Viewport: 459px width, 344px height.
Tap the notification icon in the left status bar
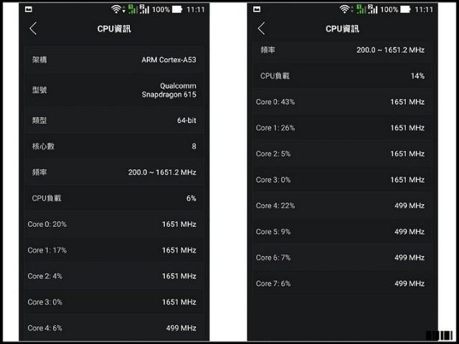(27, 9)
